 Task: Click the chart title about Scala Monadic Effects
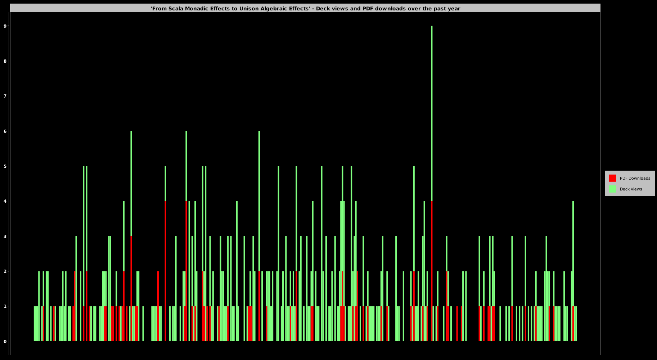(305, 8)
